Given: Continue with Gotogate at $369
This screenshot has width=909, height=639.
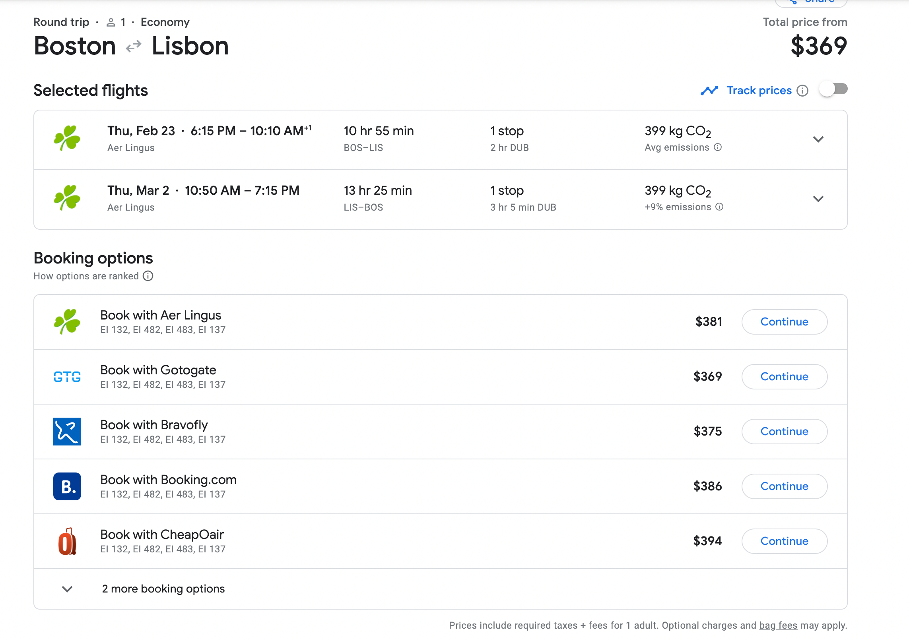Looking at the screenshot, I should (x=784, y=377).
